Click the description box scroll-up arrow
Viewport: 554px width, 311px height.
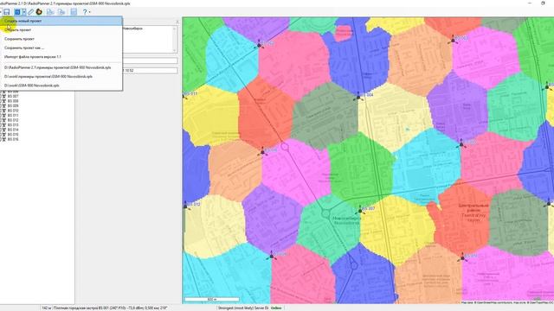(175, 29)
